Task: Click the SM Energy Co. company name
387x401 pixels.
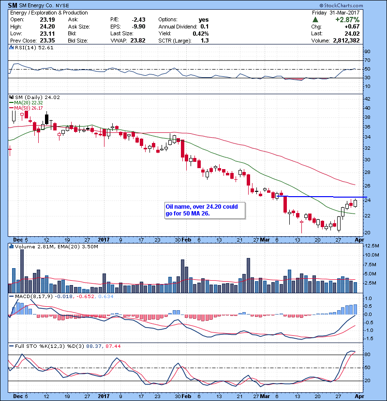Action: point(37,5)
